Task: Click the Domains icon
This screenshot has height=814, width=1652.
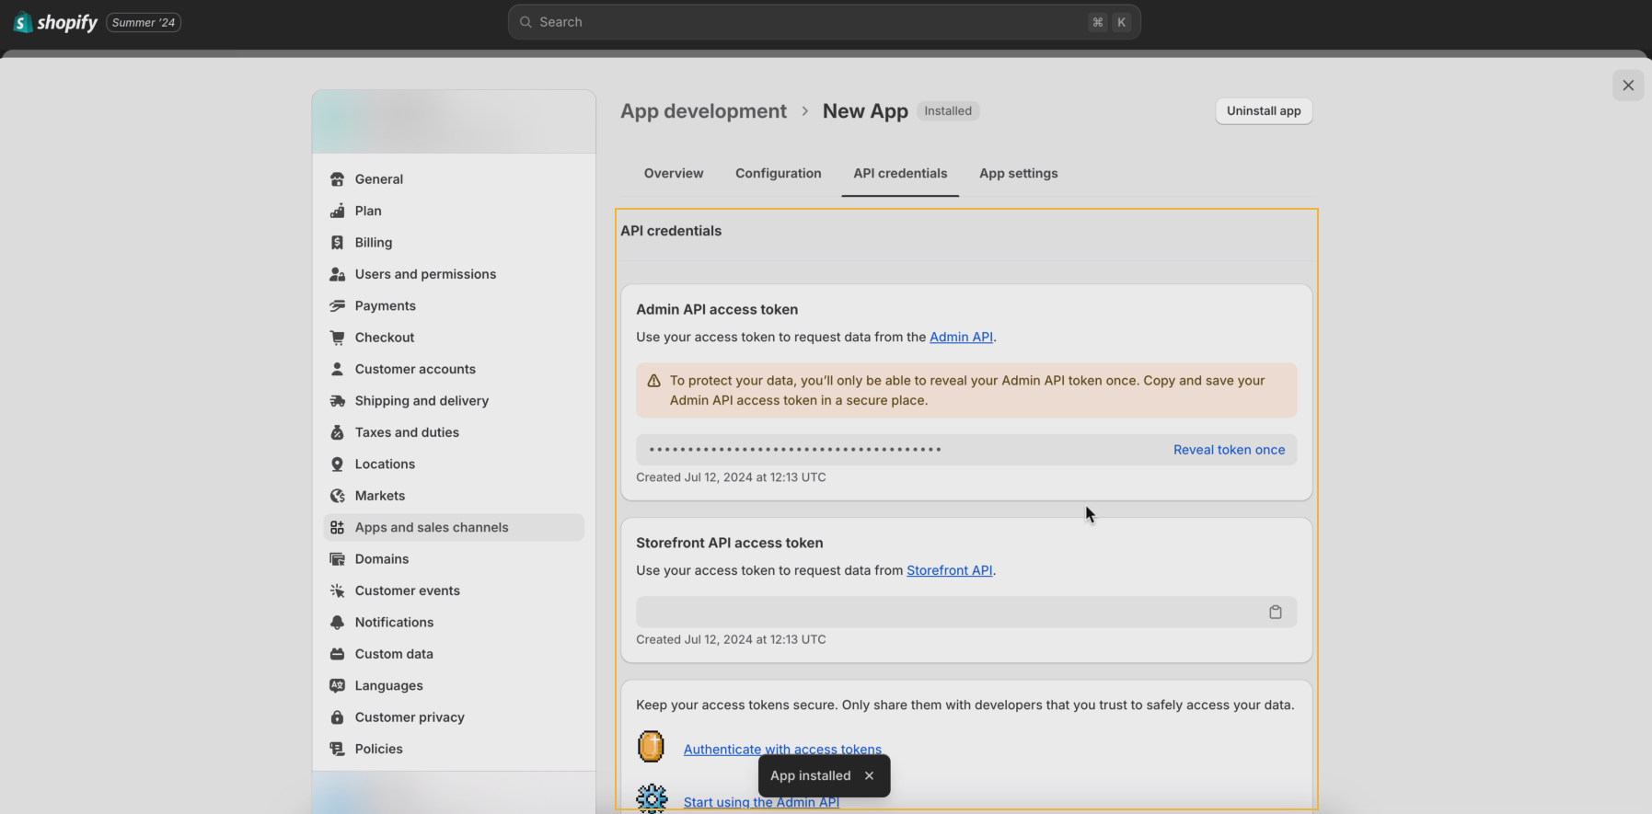Action: 337,559
